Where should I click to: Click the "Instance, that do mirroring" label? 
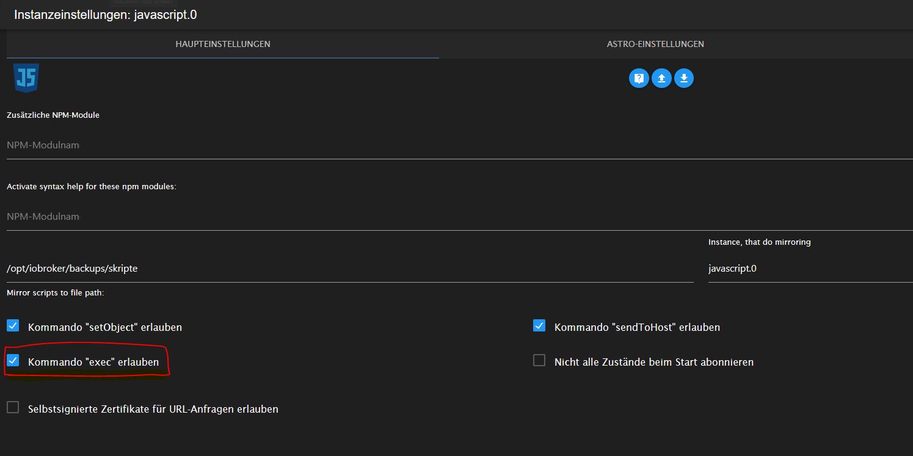pyautogui.click(x=759, y=242)
